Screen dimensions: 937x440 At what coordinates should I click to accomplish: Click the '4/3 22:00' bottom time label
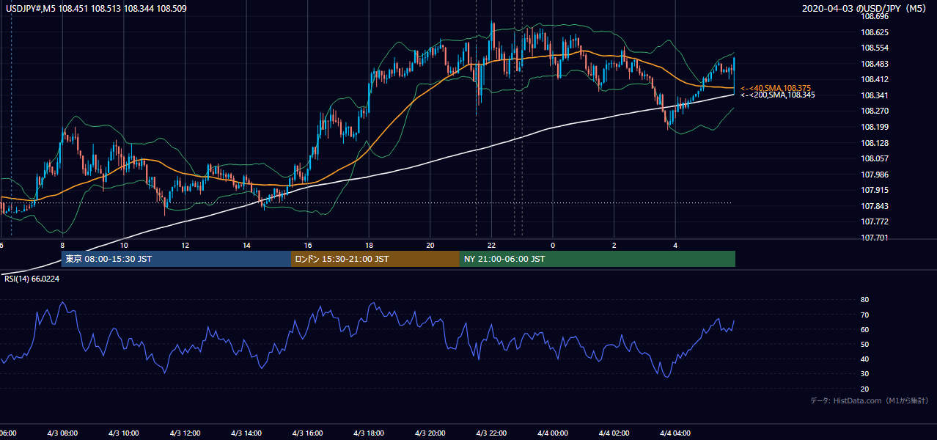pyautogui.click(x=491, y=433)
